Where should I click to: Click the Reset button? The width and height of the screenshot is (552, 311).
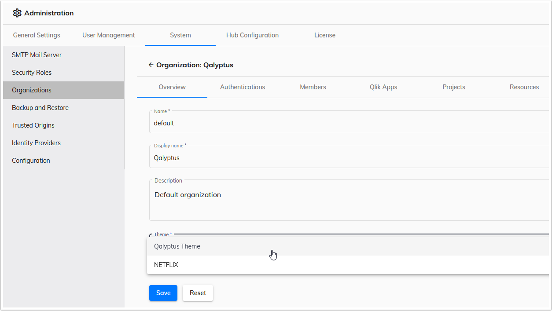tap(198, 293)
